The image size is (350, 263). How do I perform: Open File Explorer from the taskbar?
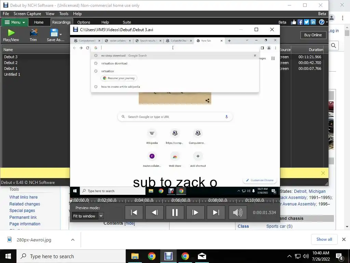coord(135,256)
